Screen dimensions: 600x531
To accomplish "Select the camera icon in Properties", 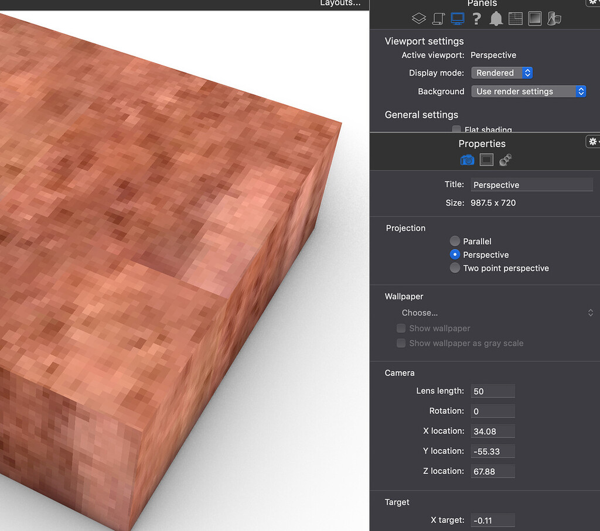I will [x=467, y=159].
